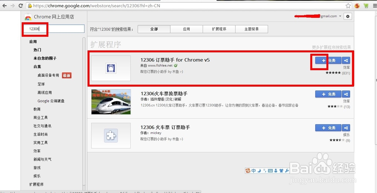Select the 扩展程序 results tab
Image resolution: width=377 pixels, height=193 pixels.
pyautogui.click(x=219, y=29)
